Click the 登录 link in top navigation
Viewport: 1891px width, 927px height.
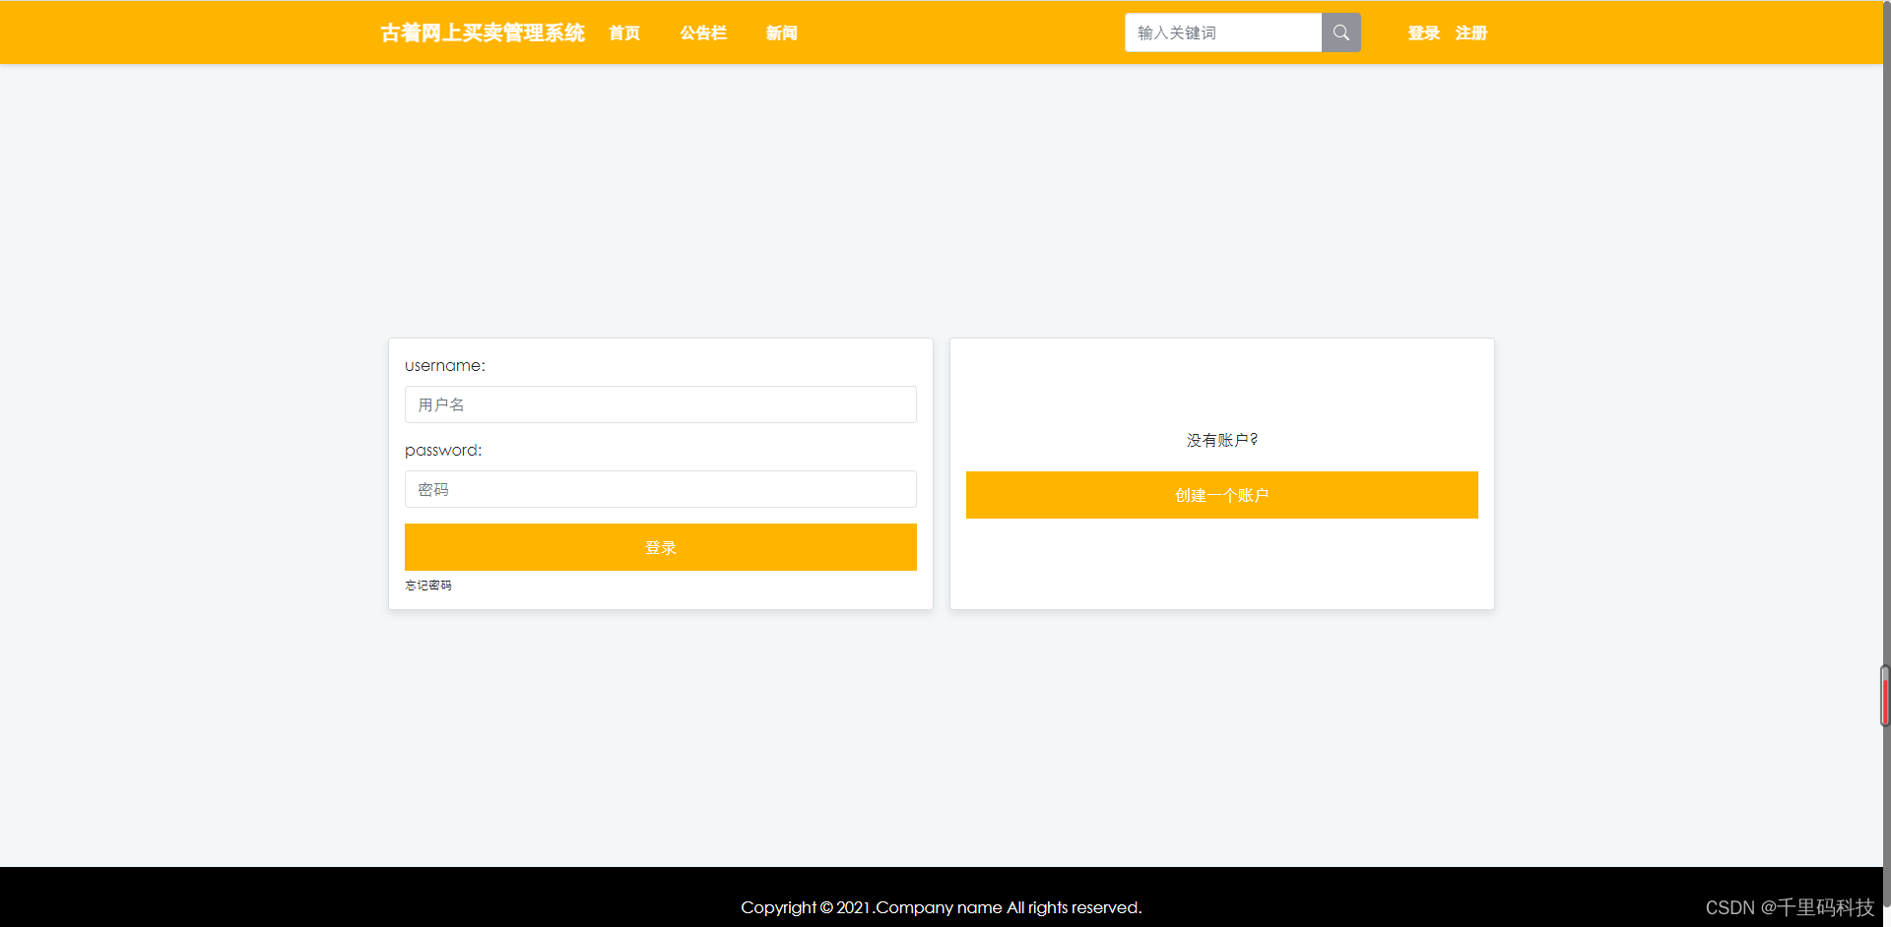1424,32
